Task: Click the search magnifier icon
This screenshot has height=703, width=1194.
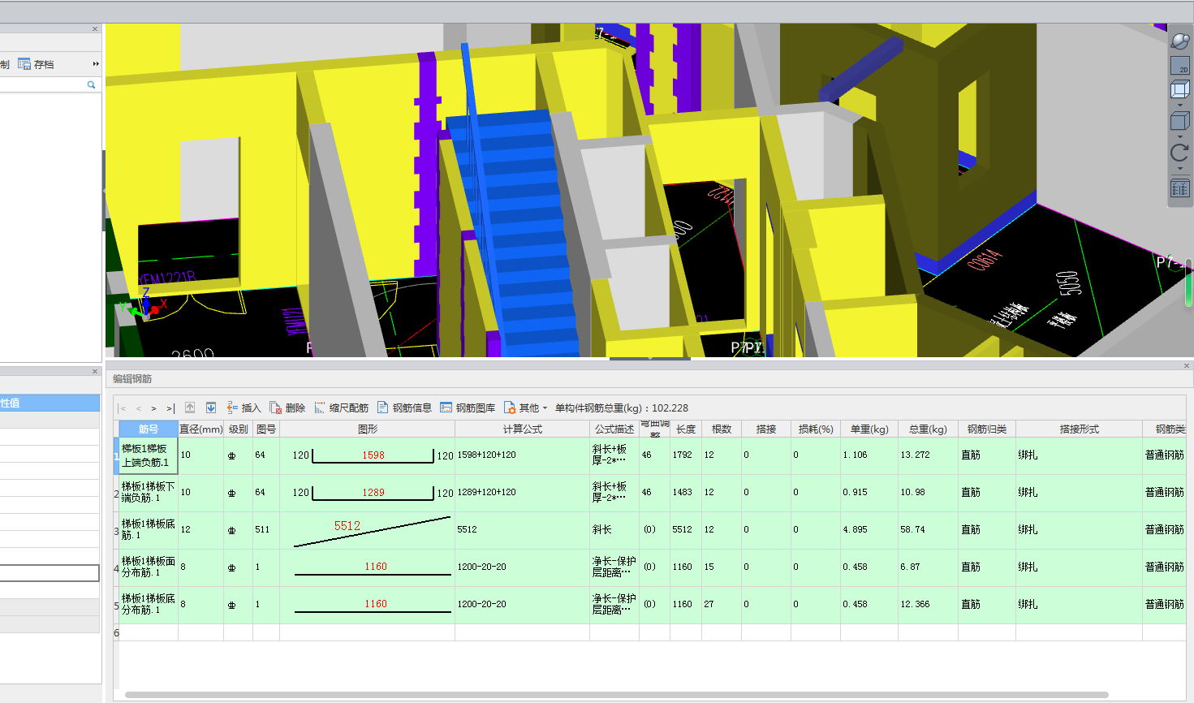Action: pyautogui.click(x=91, y=84)
